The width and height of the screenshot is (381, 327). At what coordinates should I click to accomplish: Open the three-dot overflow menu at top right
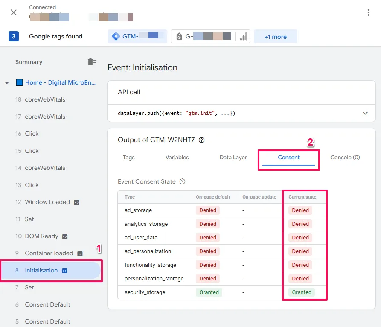369,12
